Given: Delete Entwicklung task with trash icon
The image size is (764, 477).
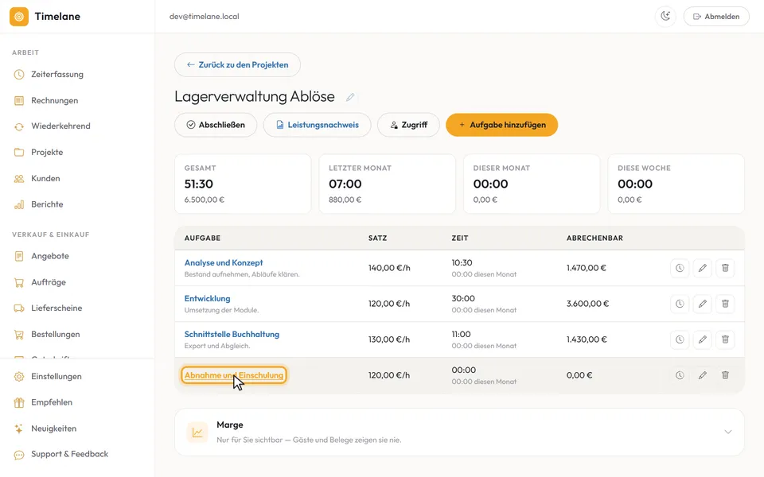Looking at the screenshot, I should 725,304.
